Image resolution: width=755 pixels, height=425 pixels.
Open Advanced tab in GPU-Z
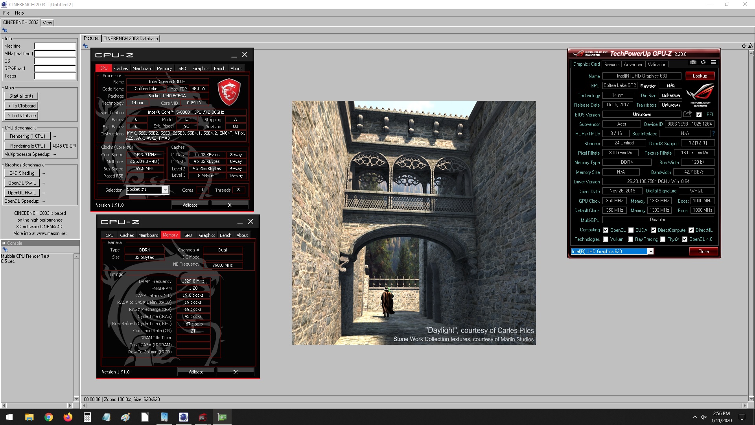tap(633, 65)
